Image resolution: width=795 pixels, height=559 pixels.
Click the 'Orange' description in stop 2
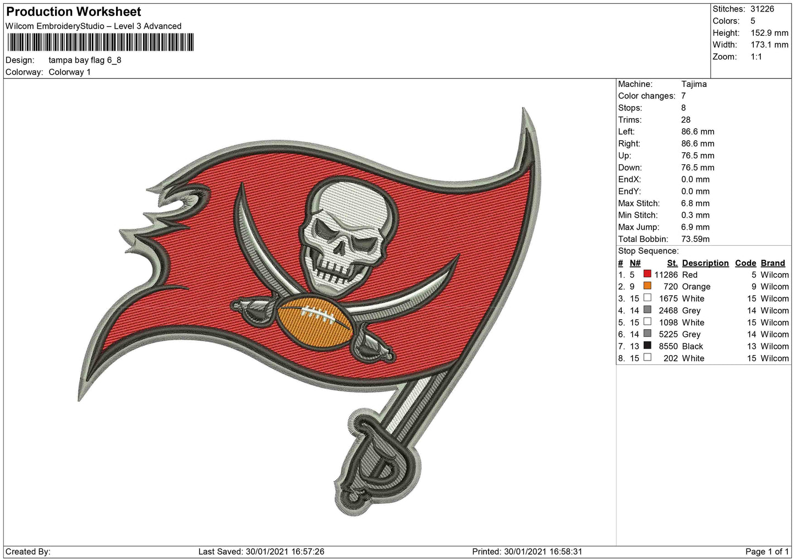pyautogui.click(x=696, y=287)
